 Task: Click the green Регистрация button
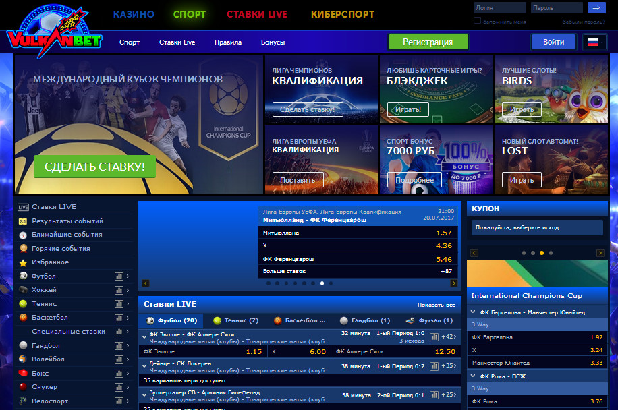[428, 42]
